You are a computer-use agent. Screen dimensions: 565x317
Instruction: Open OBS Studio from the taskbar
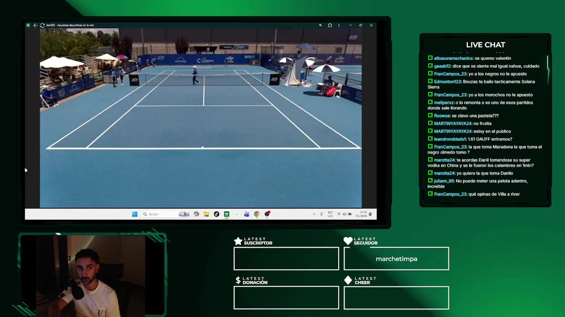(267, 214)
